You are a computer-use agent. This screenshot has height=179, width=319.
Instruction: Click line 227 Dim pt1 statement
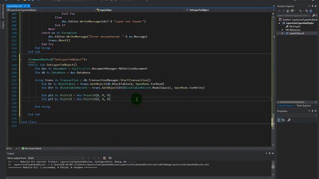[76, 99]
